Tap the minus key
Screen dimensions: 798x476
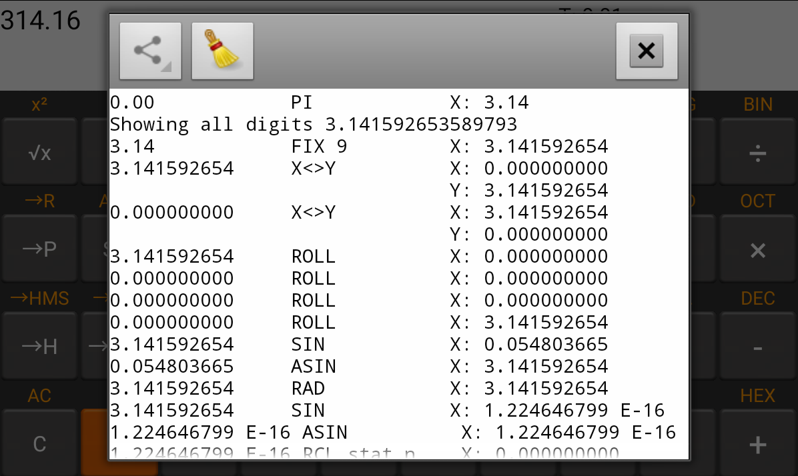click(x=758, y=347)
